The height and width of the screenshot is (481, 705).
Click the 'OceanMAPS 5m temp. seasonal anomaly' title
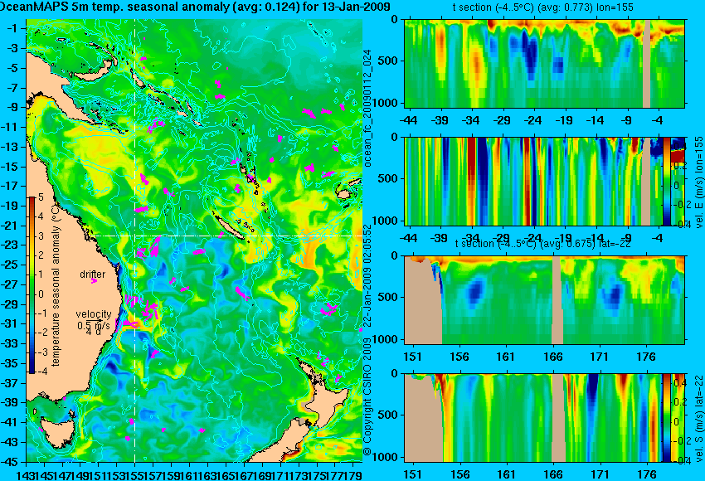pyautogui.click(x=195, y=7)
